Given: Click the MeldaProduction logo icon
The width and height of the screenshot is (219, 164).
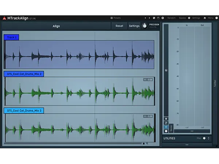Looking at the screenshot, I should [4, 18].
